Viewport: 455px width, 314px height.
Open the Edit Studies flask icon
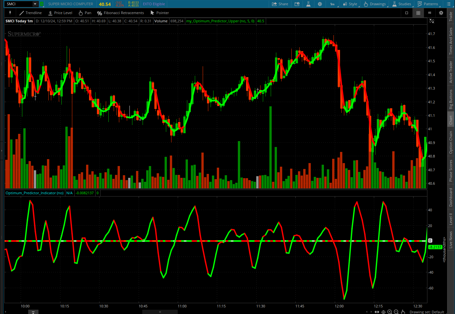click(308, 4)
